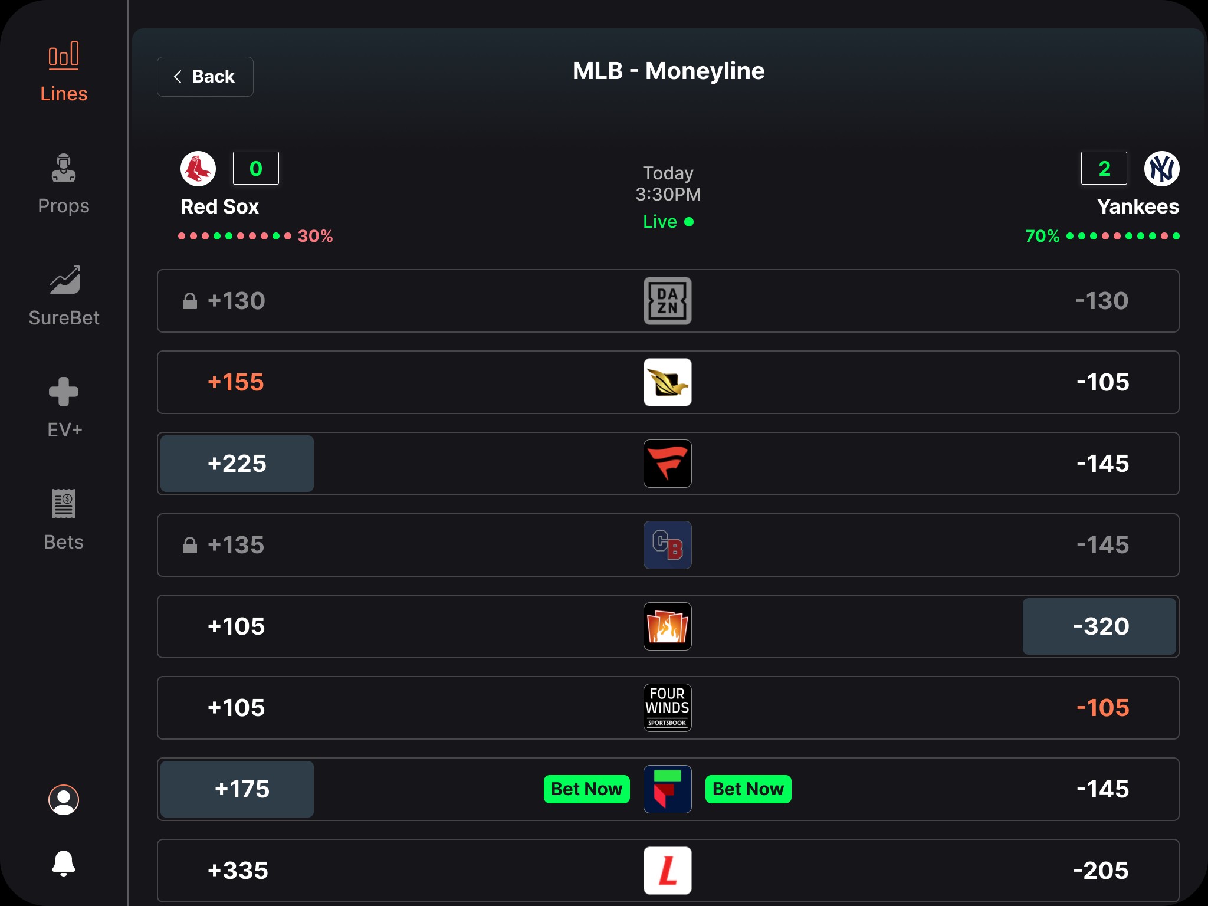Click the Red Sox team logo
Viewport: 1208px width, 906px height.
198,169
